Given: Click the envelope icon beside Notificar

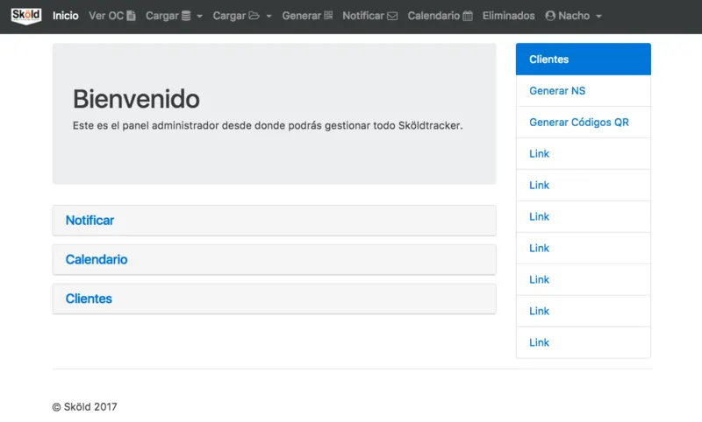Looking at the screenshot, I should [x=392, y=16].
